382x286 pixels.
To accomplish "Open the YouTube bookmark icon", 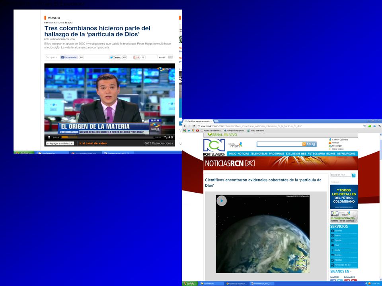I will (x=197, y=131).
